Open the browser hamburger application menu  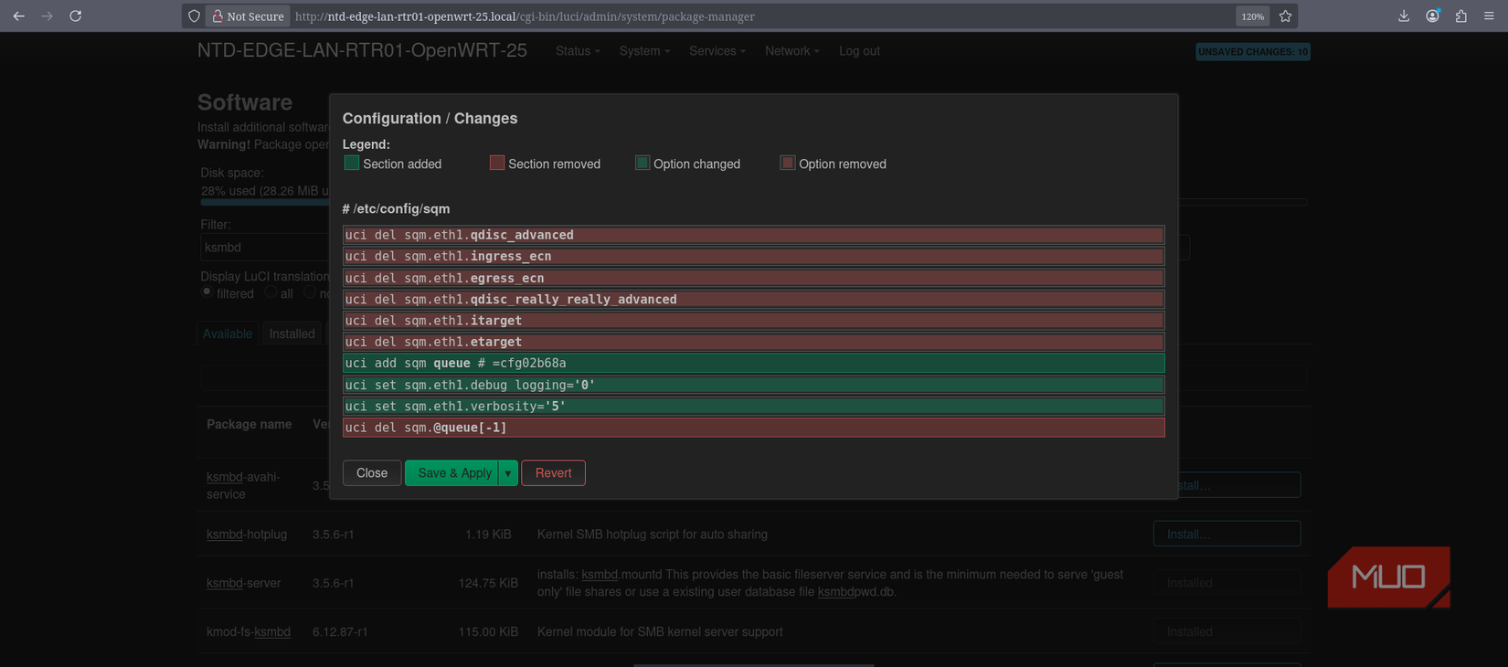(1489, 16)
